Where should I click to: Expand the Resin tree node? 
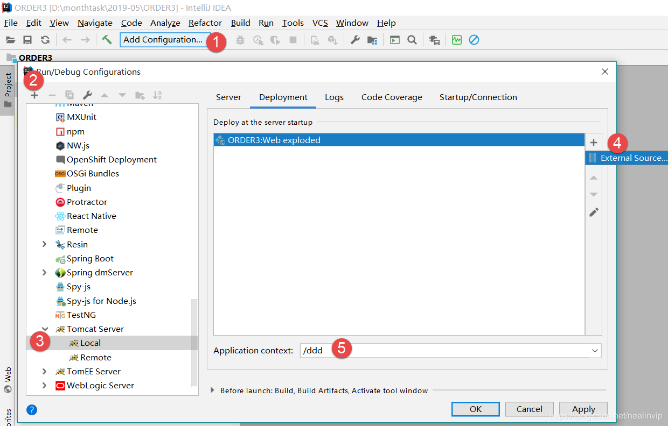click(x=45, y=244)
